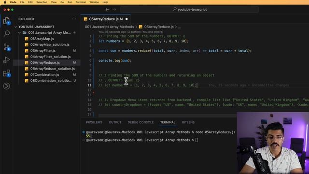This screenshot has width=309, height=174.
Task: Open the Apple menu
Action: (x=5, y=2)
